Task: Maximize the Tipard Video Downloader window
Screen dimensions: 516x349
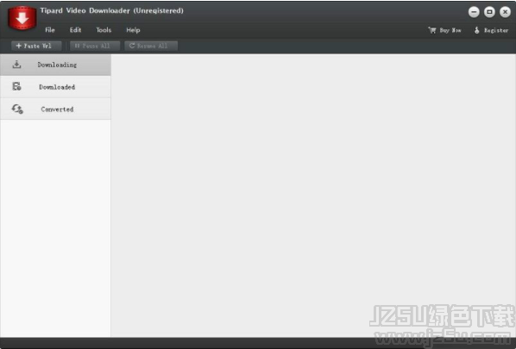Action: pyautogui.click(x=489, y=12)
